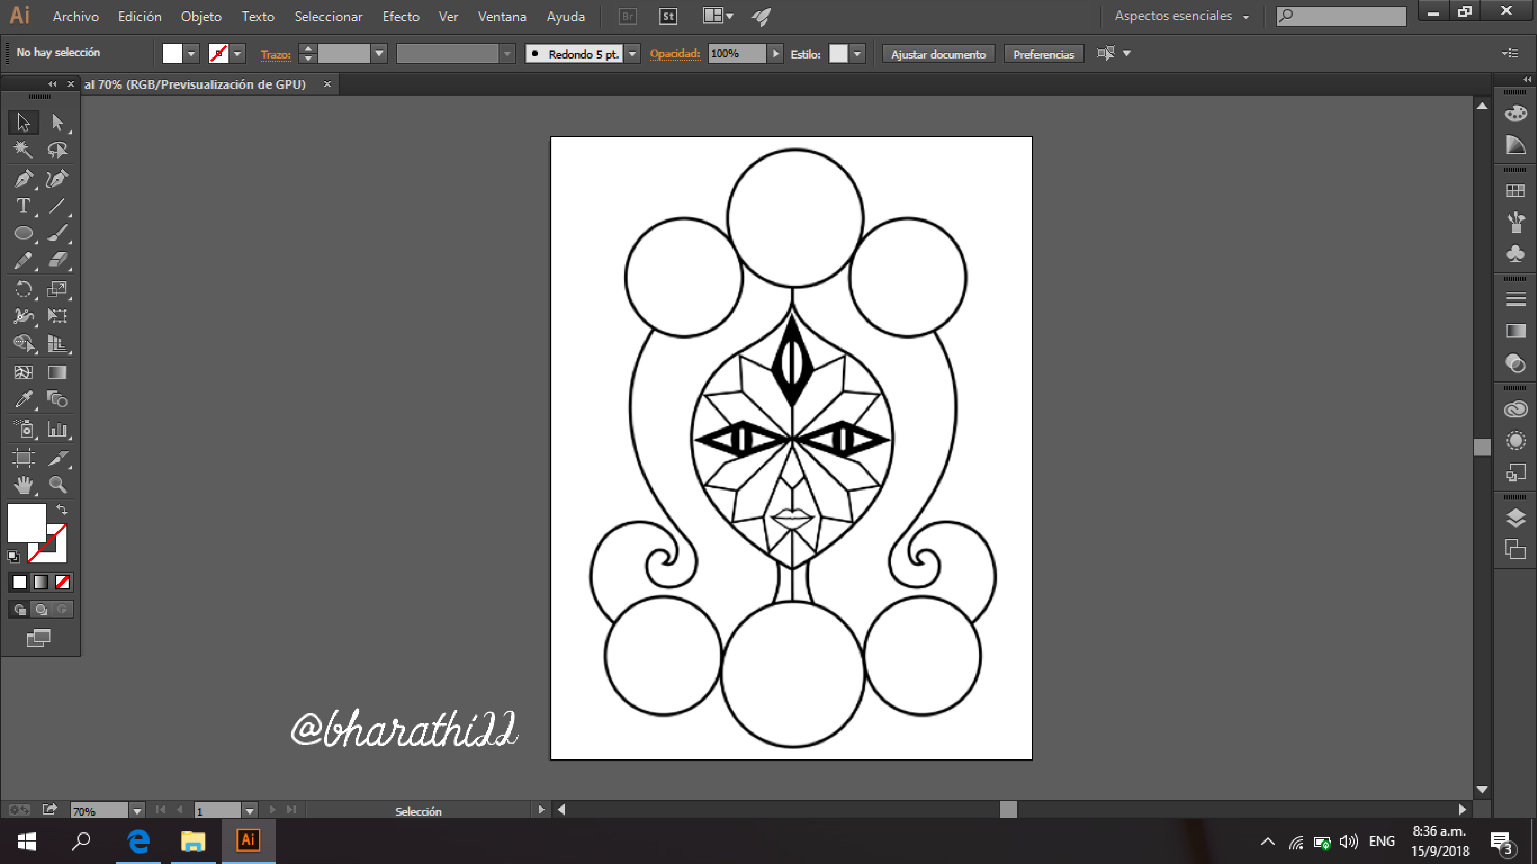1537x864 pixels.
Task: Select the Pencil tool
Action: pyautogui.click(x=23, y=260)
